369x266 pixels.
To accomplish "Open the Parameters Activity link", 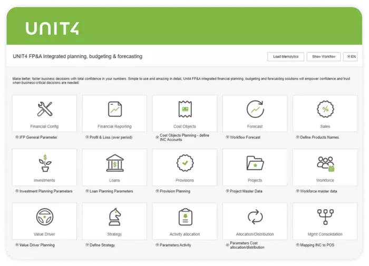I will click(173, 245).
